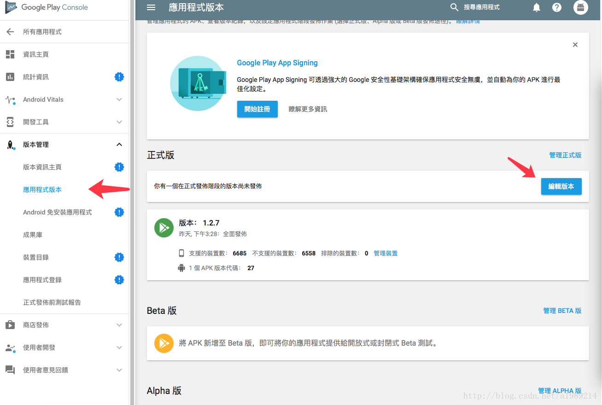602x405 pixels.
Task: Dismiss the Google Play App Signing card
Action: pyautogui.click(x=575, y=45)
